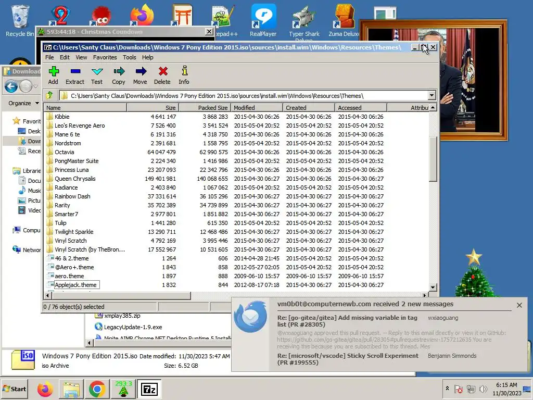Viewport: 533px width, 400px height.
Task: Click the 7-Zip taskbar button
Action: tap(149, 389)
